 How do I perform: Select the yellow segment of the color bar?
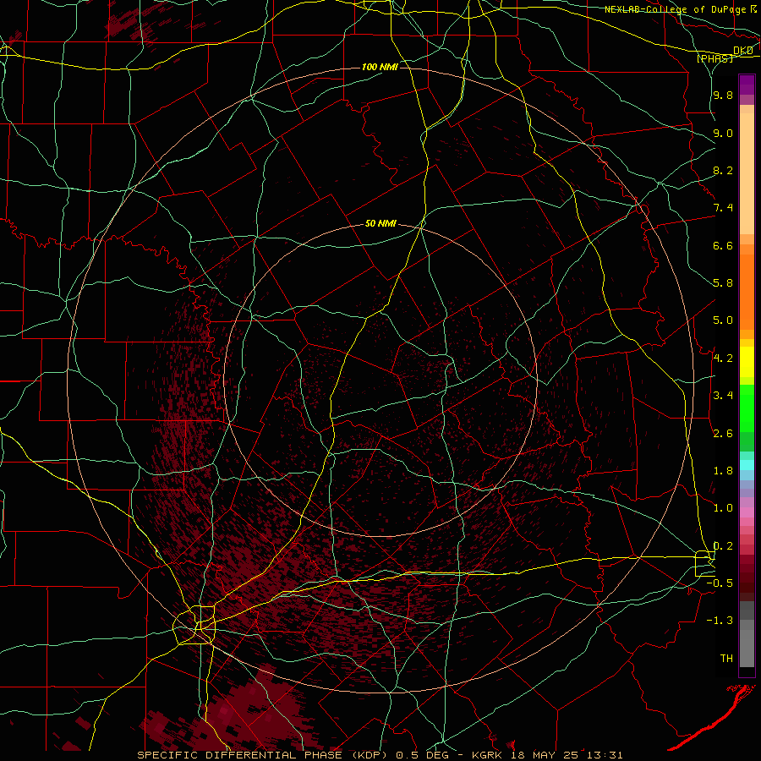click(747, 362)
